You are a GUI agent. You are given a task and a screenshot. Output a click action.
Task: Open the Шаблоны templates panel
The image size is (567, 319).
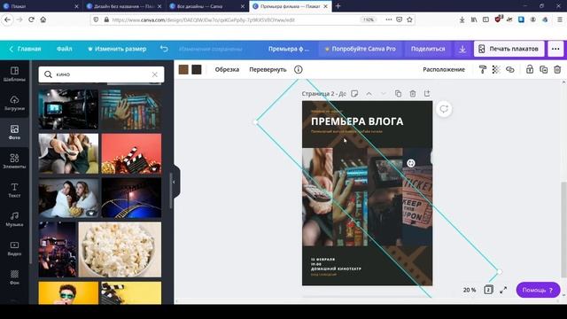tap(14, 74)
